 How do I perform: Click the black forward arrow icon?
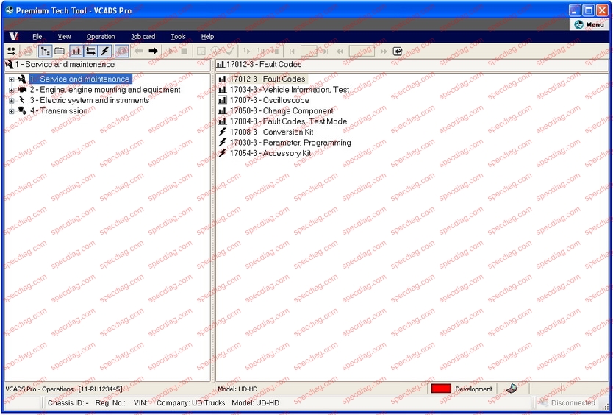(x=153, y=51)
